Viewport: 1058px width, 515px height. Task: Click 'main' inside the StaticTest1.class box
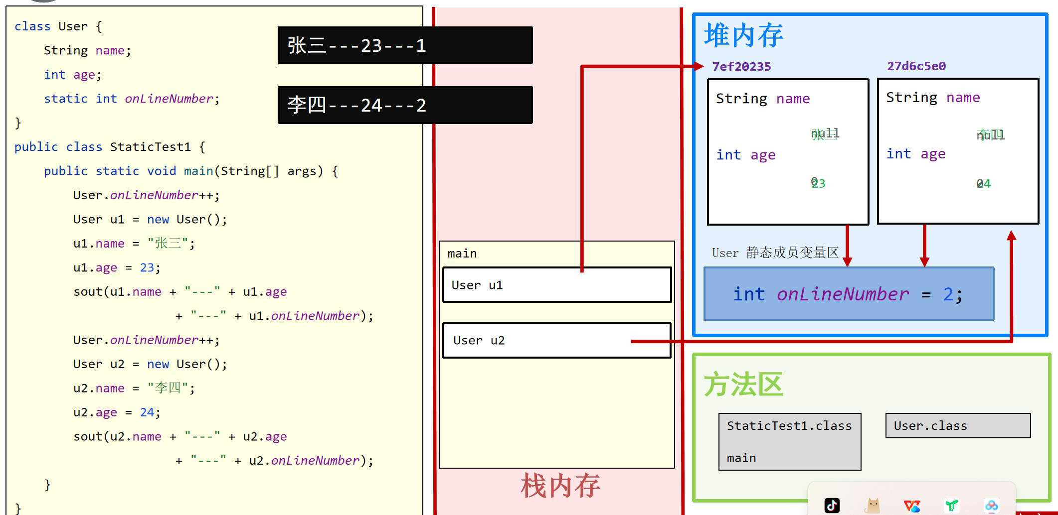point(741,458)
